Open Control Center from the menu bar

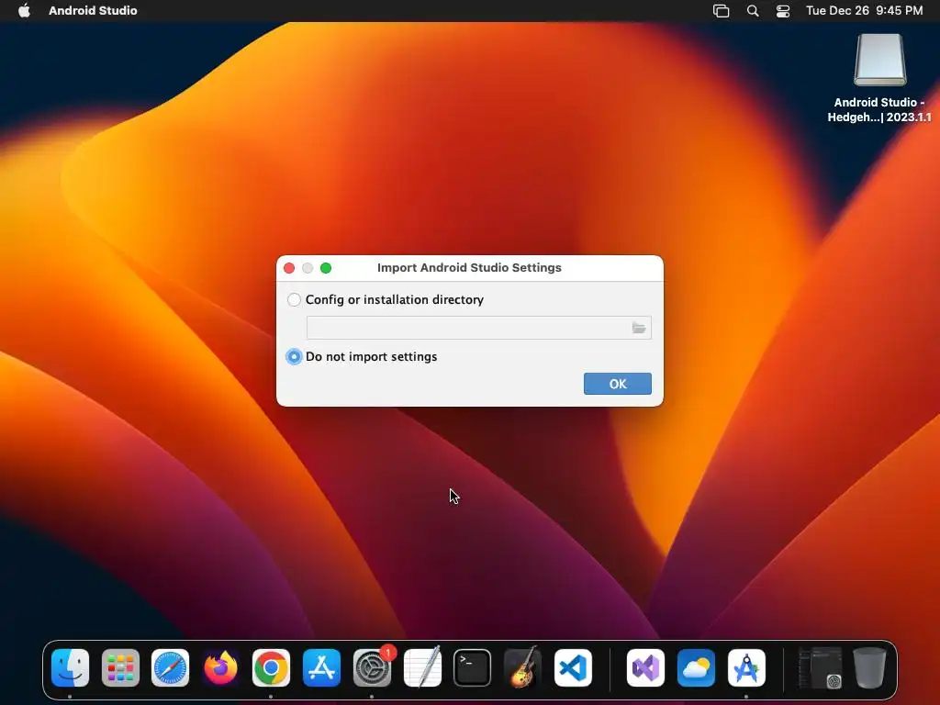point(783,11)
